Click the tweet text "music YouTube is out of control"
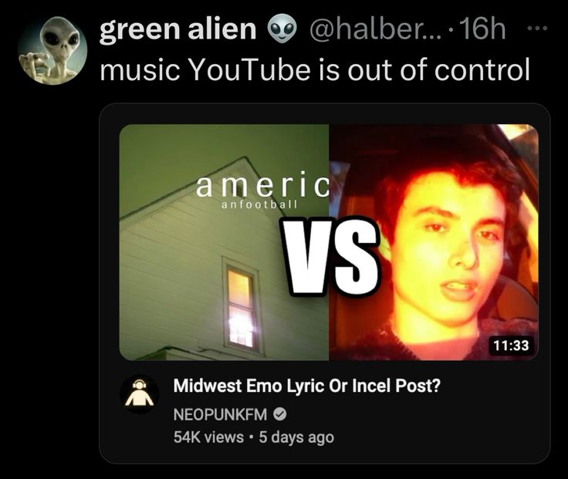This screenshot has height=479, width=568. click(315, 69)
